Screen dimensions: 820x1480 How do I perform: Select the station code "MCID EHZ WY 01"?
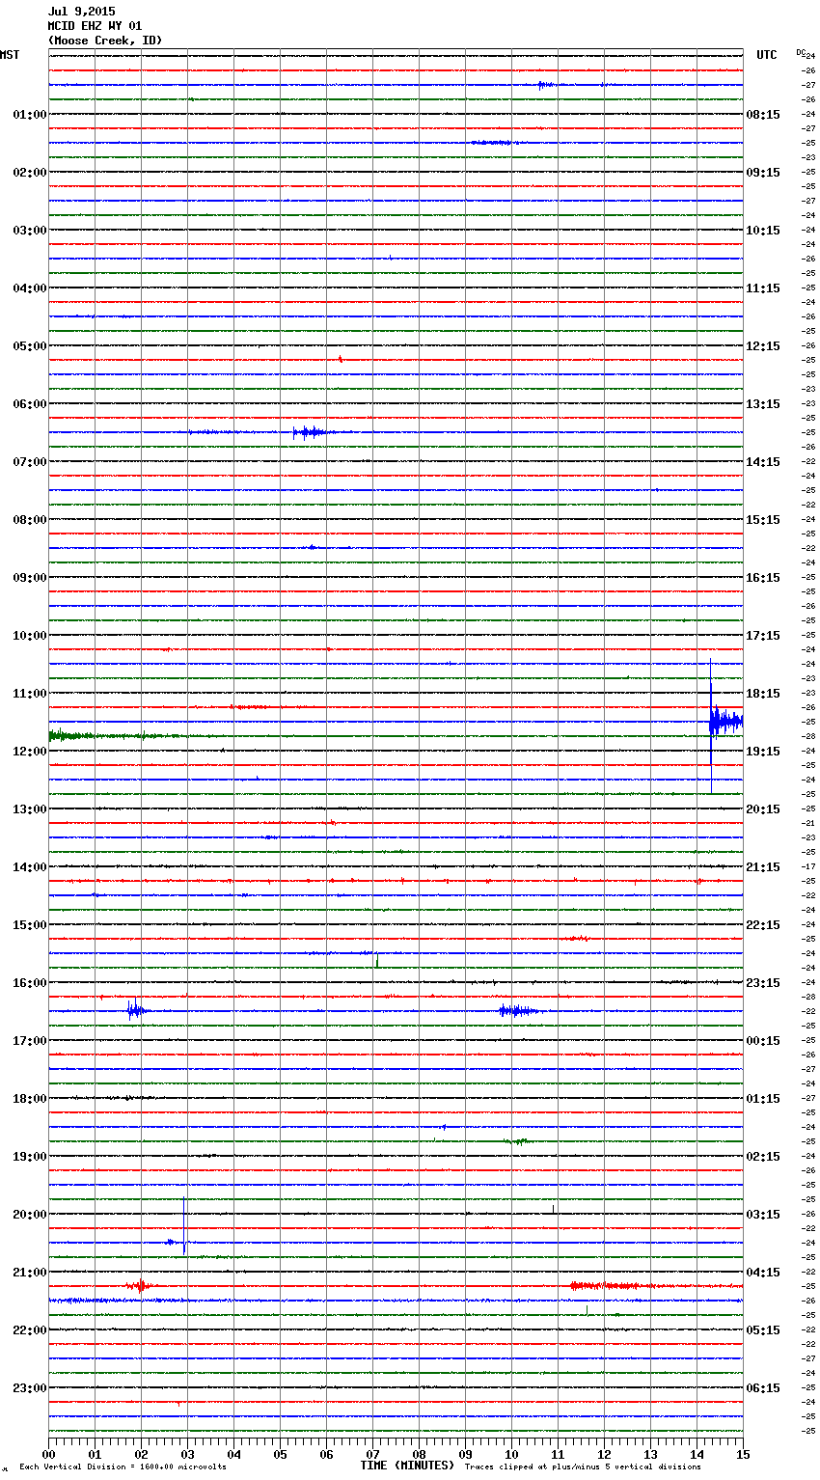pos(95,26)
